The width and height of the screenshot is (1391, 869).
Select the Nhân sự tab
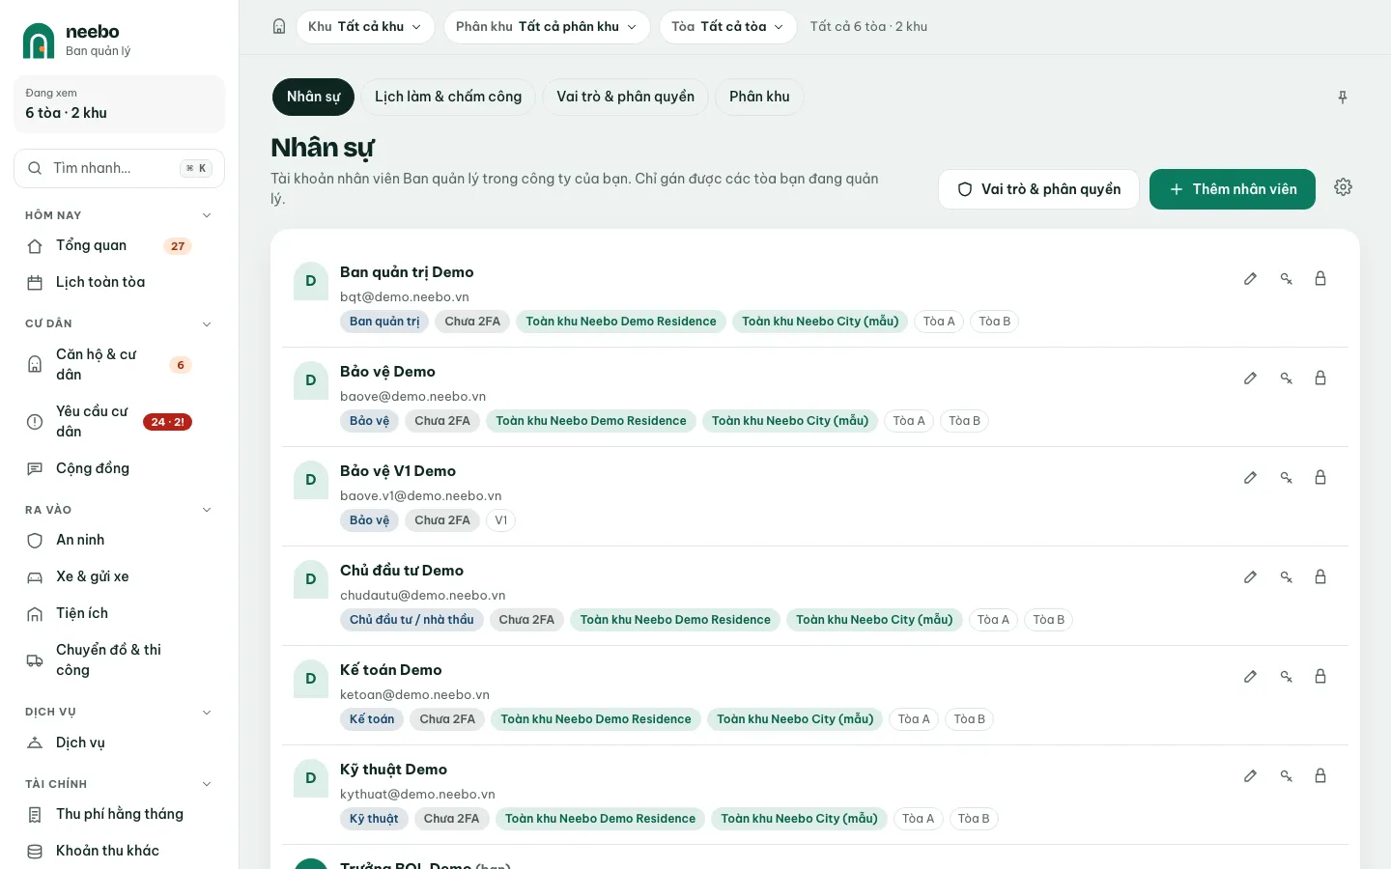pyautogui.click(x=313, y=97)
